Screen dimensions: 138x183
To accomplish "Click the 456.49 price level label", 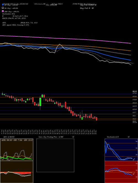I will coord(135,103).
